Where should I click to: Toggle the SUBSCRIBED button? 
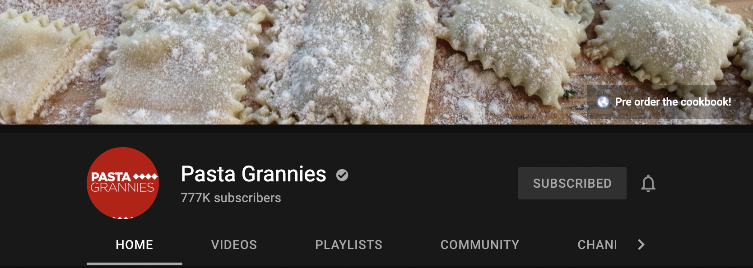572,183
